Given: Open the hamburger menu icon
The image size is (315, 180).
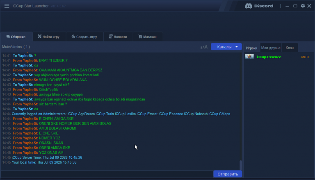Looking at the screenshot, I should pyautogui.click(x=7, y=6).
